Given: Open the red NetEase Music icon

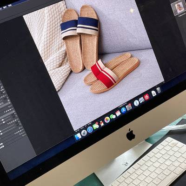Looking at the screenshot, I should point(146,97).
